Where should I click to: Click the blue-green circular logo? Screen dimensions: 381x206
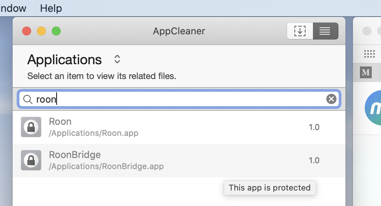click(x=373, y=108)
